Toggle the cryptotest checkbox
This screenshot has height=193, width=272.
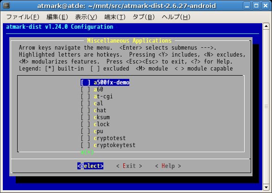[86, 138]
